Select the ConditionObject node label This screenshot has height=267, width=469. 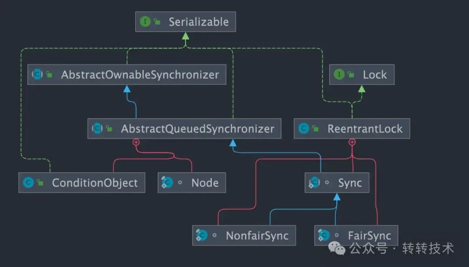pyautogui.click(x=95, y=183)
